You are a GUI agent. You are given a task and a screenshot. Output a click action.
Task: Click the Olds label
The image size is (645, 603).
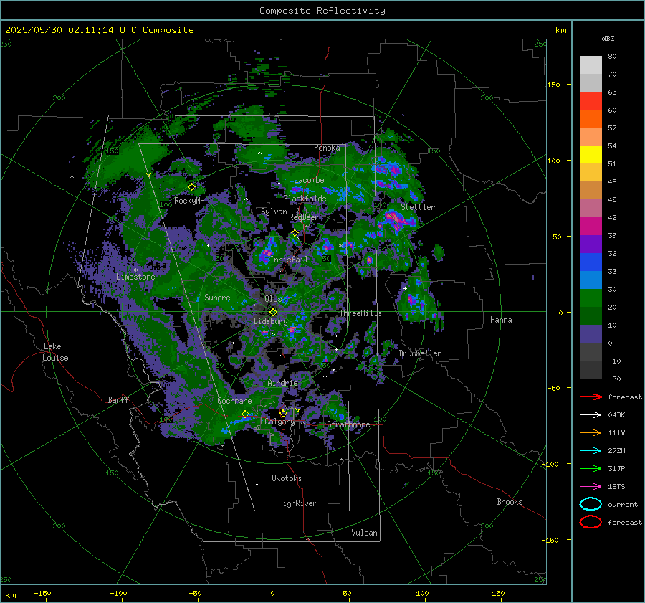pyautogui.click(x=273, y=299)
